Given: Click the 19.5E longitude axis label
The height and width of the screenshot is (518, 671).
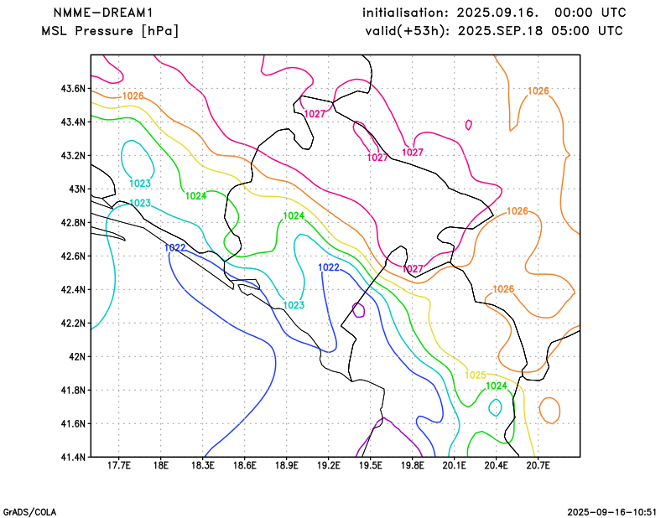Looking at the screenshot, I should [x=370, y=465].
